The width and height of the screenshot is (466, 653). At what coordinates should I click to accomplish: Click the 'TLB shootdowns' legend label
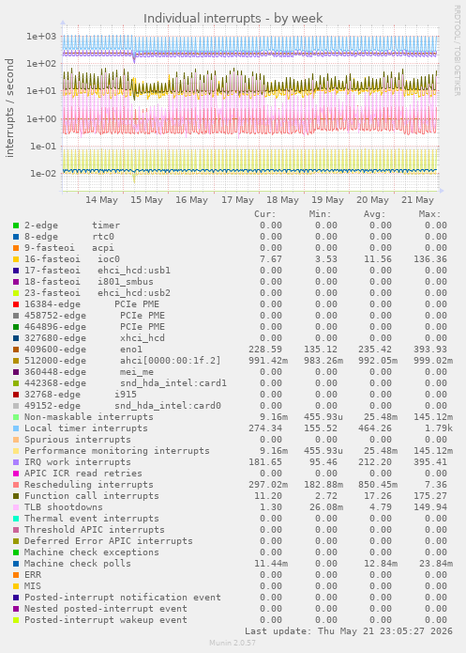(x=64, y=507)
